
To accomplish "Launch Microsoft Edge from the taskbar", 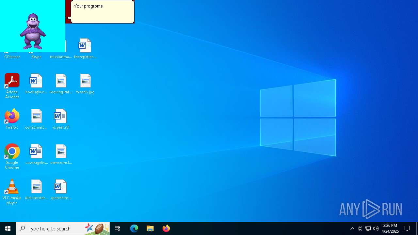I will tap(134, 228).
